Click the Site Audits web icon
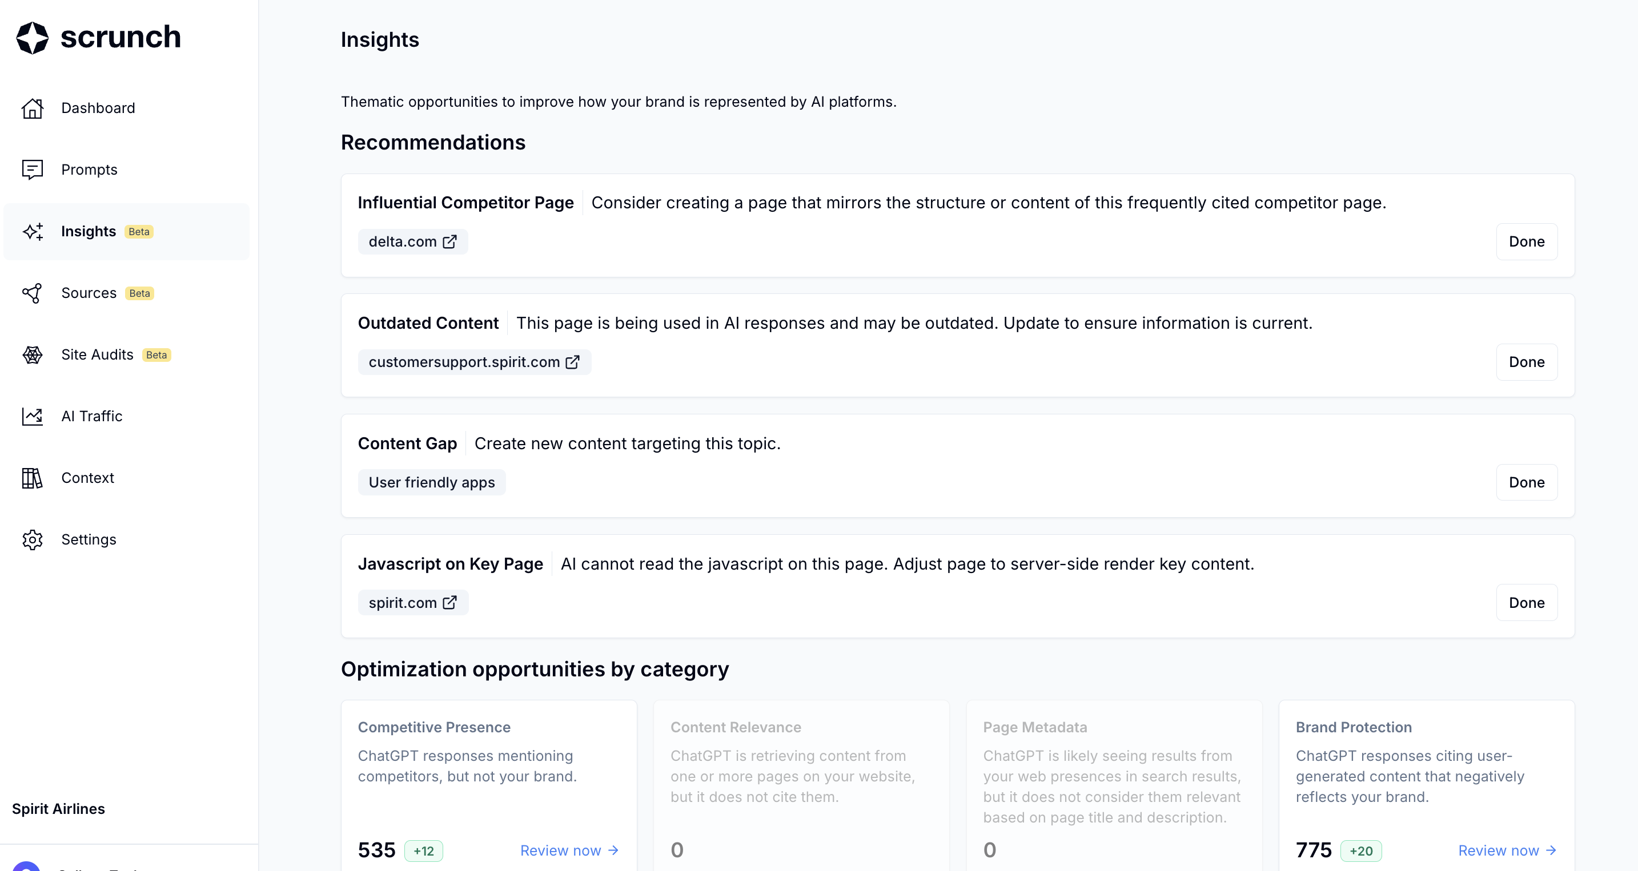The height and width of the screenshot is (871, 1638). 33,354
